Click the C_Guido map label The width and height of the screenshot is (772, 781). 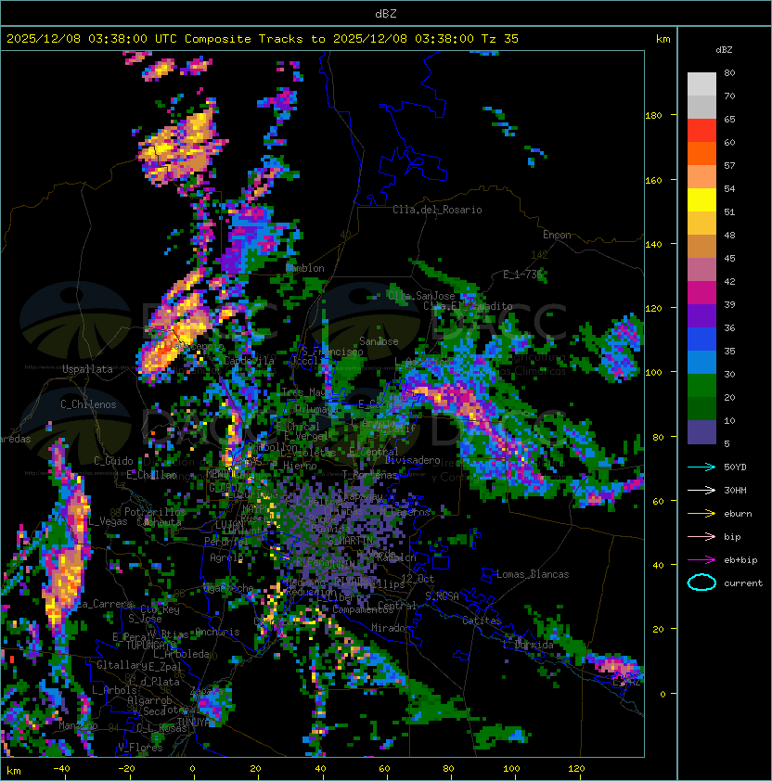(x=113, y=461)
